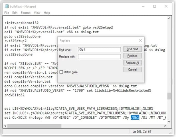
Task: Click the window resize grip
Action: pos(170,132)
